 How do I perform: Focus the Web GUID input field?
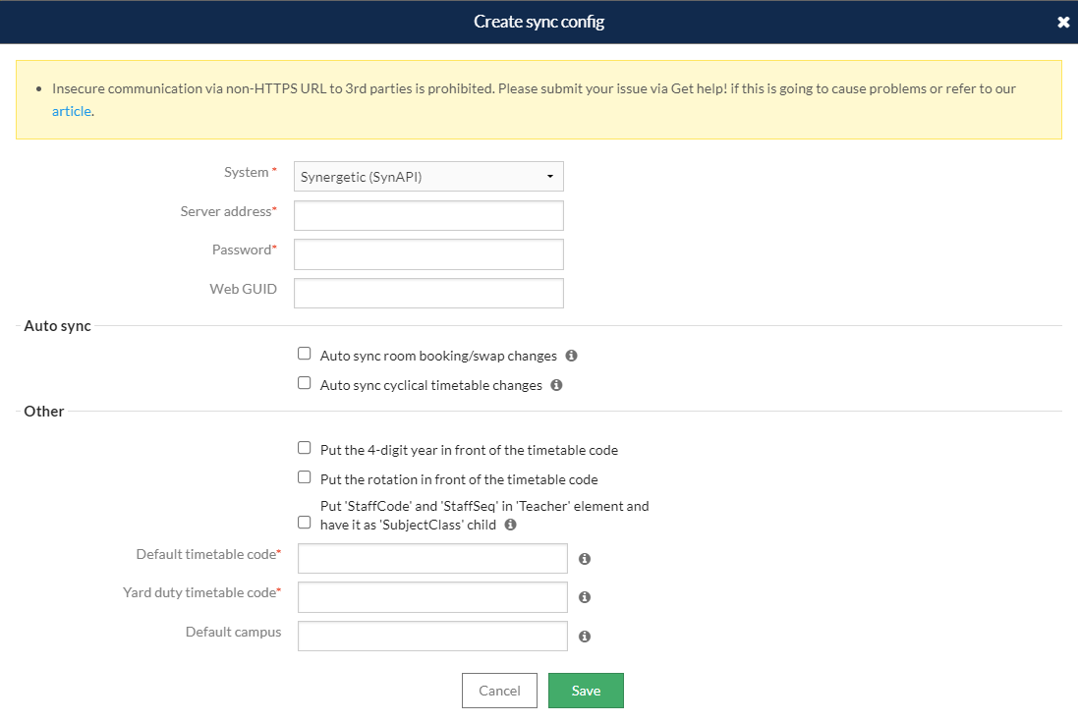[x=428, y=294]
